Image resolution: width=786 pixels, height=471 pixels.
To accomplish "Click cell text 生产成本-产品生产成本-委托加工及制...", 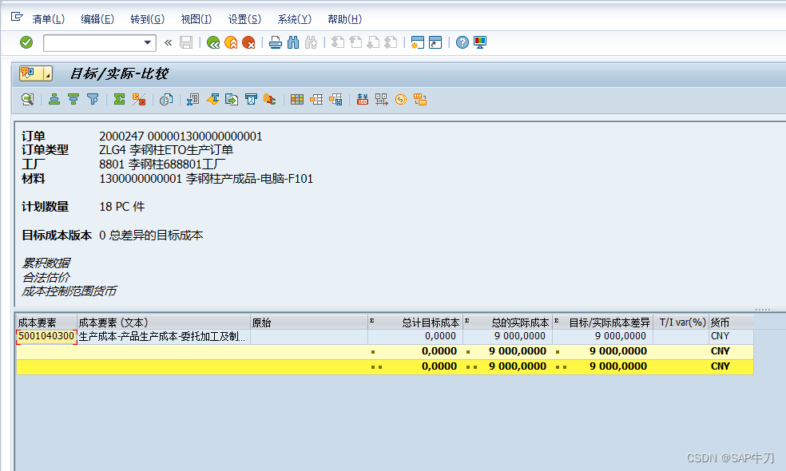I will [x=162, y=336].
